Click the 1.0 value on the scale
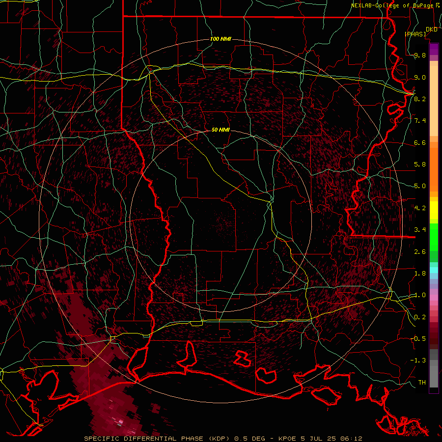Image resolution: width=442 pixels, height=442 pixels. 420,295
